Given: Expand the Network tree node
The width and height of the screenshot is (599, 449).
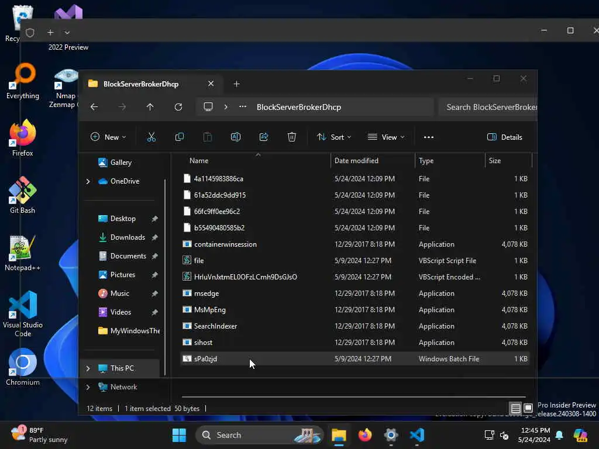Looking at the screenshot, I should 88,387.
